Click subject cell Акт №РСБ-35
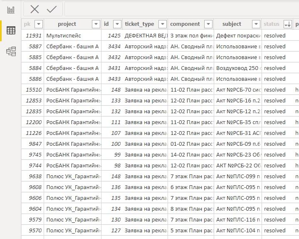The width and height of the screenshot is (299, 239). 238,122
